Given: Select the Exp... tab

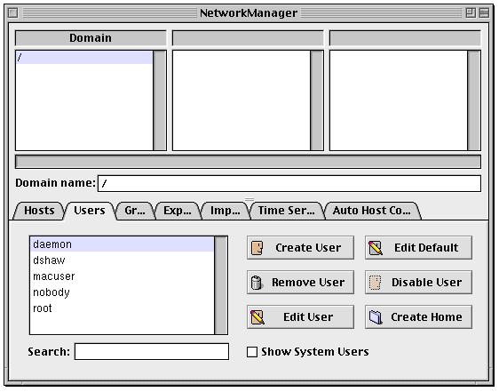Looking at the screenshot, I should [178, 211].
